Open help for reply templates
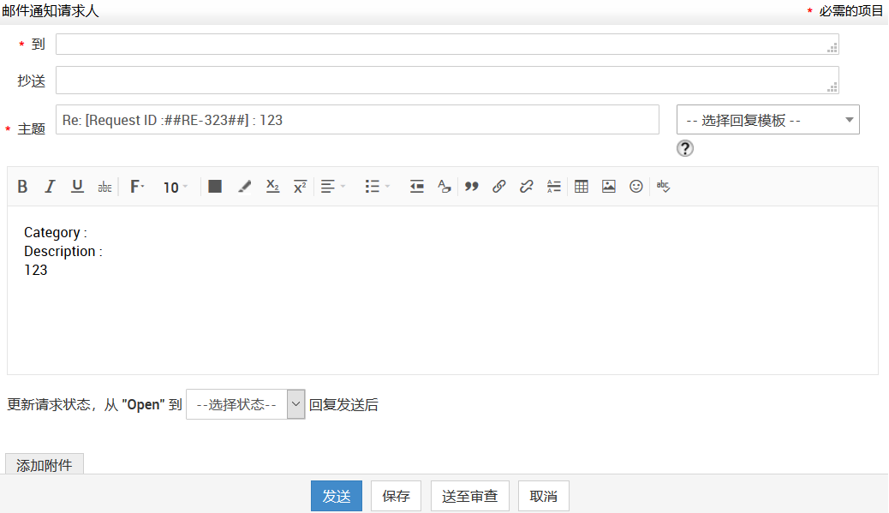This screenshot has height=513, width=889. click(x=685, y=148)
